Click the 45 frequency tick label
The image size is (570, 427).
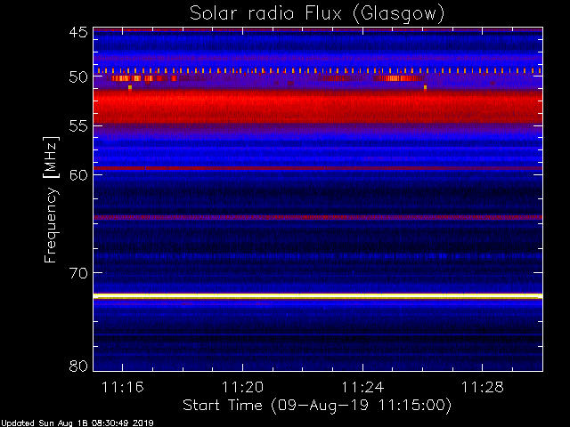78,32
